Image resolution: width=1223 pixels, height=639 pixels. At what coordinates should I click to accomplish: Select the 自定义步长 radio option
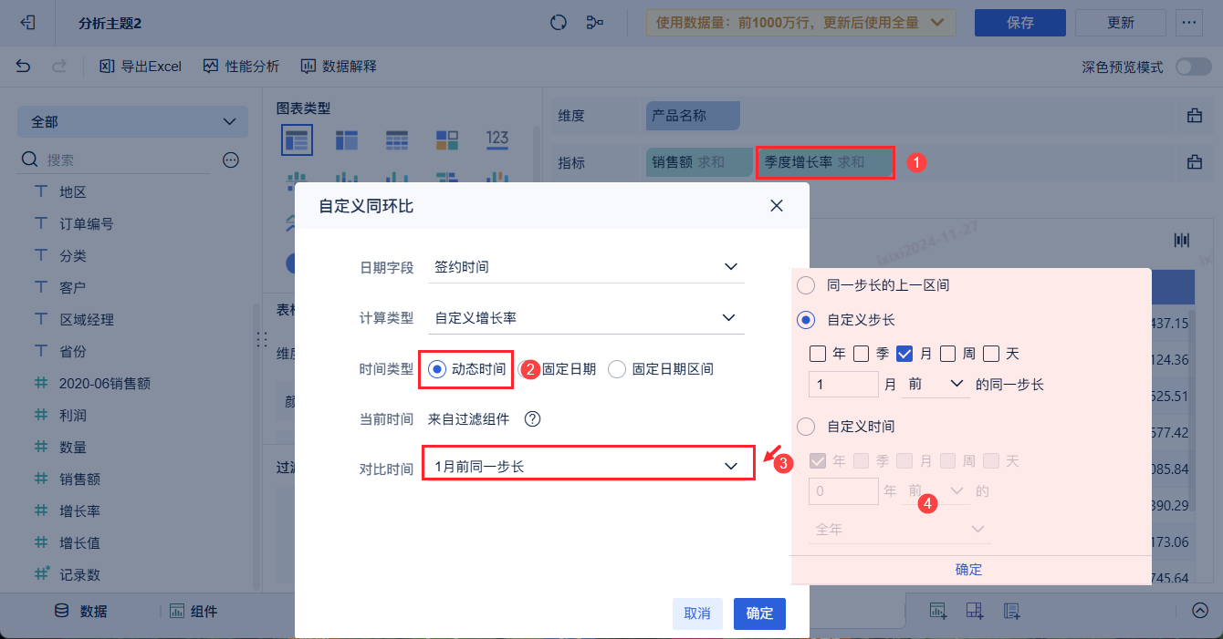coord(806,320)
